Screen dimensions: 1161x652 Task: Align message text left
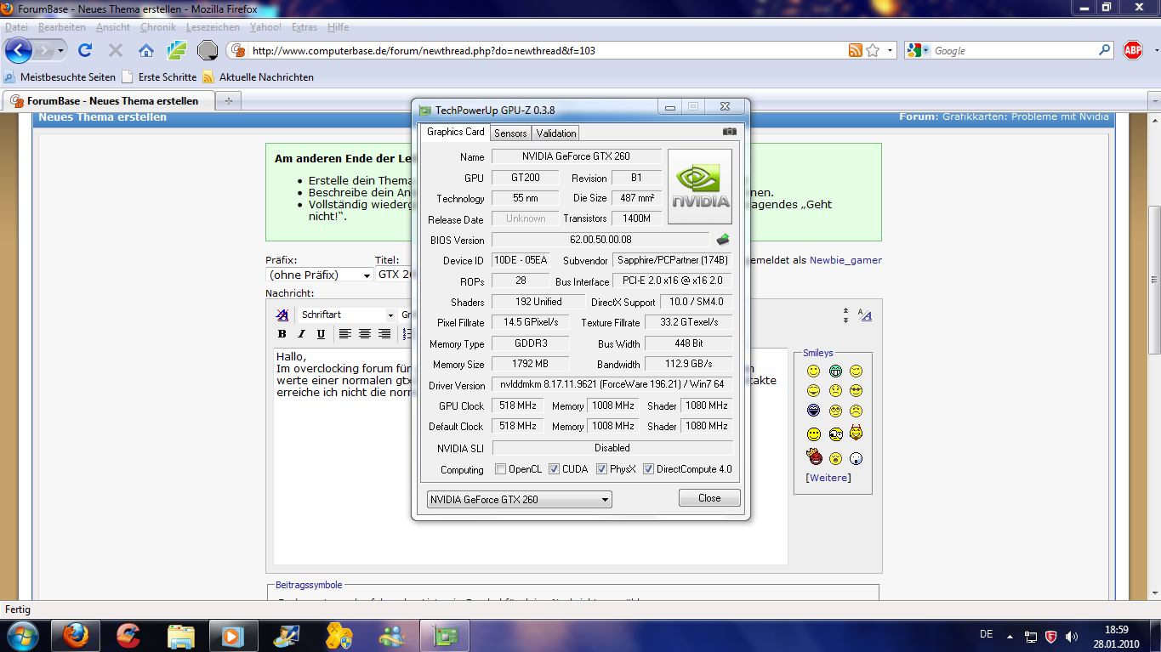(x=345, y=334)
